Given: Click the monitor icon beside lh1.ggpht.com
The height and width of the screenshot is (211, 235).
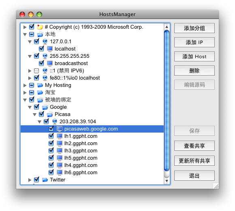Looking at the screenshot, I should tap(60, 136).
